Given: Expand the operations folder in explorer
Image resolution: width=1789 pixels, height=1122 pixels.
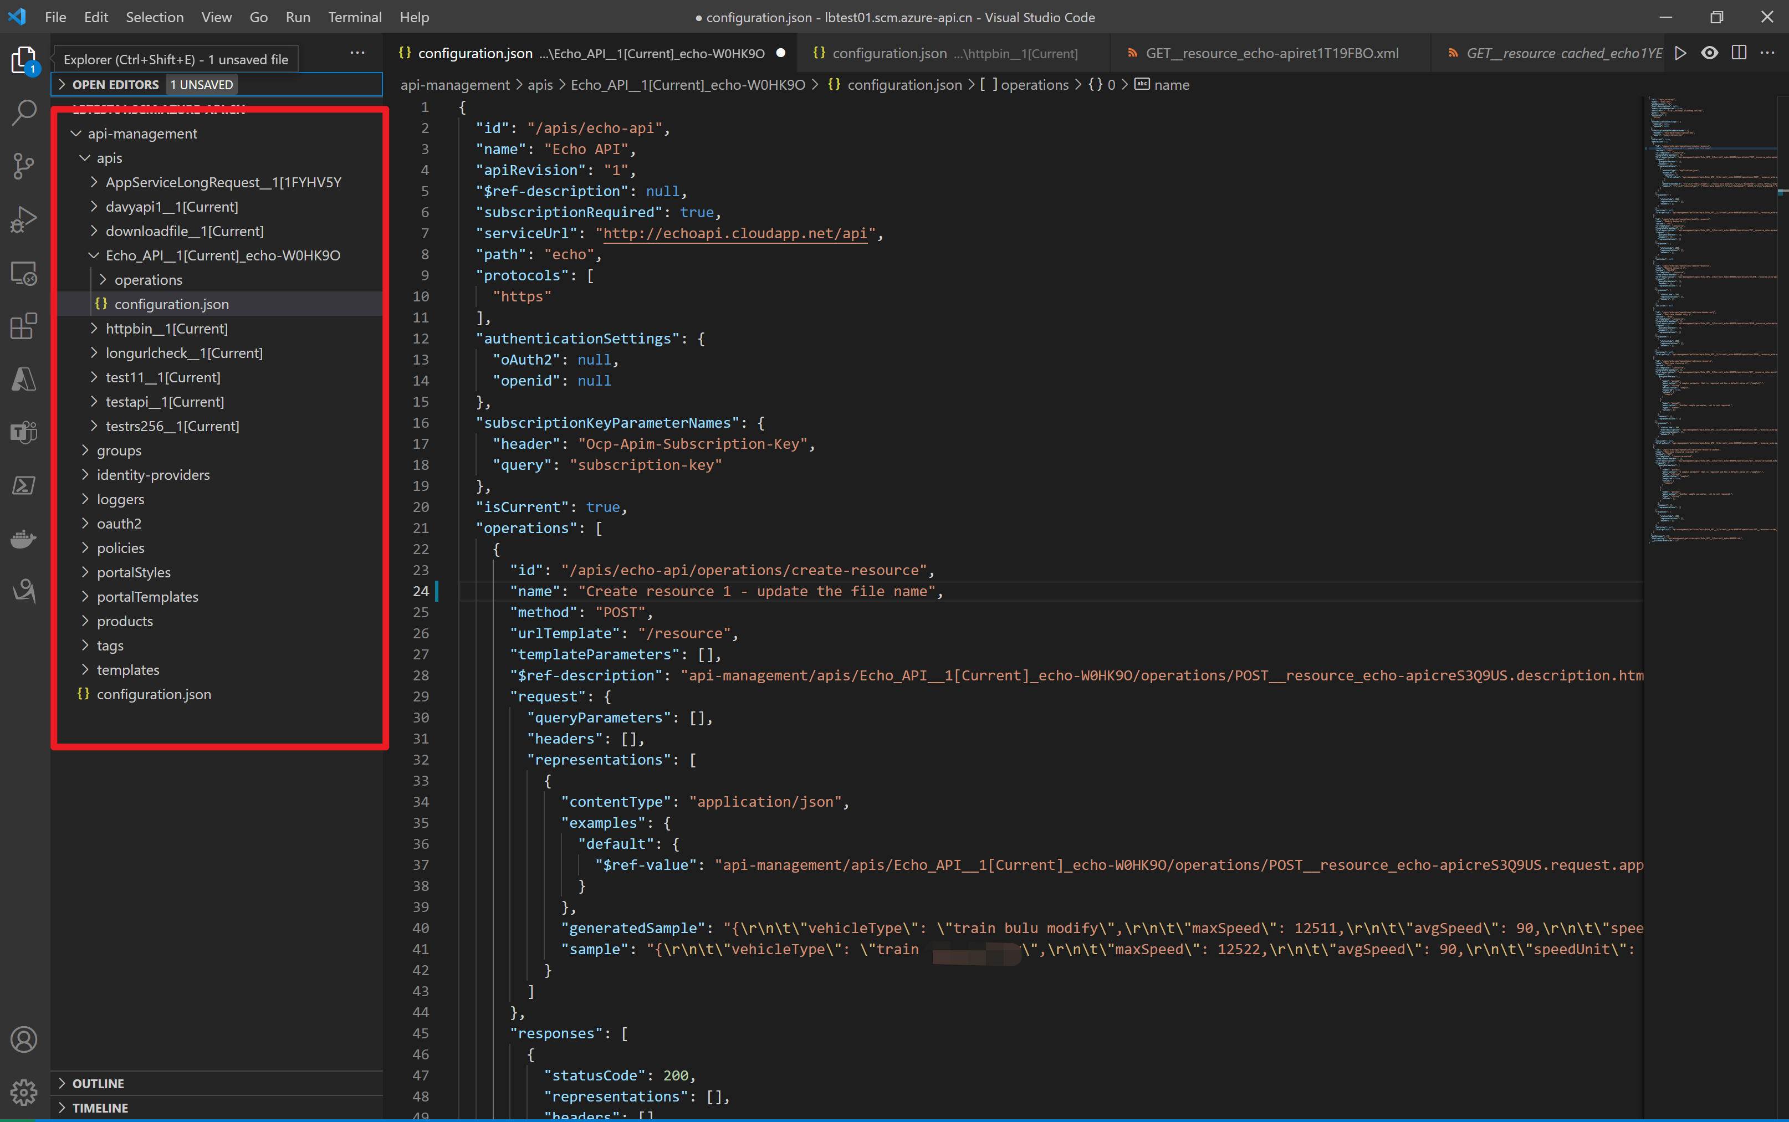Looking at the screenshot, I should click(x=147, y=280).
